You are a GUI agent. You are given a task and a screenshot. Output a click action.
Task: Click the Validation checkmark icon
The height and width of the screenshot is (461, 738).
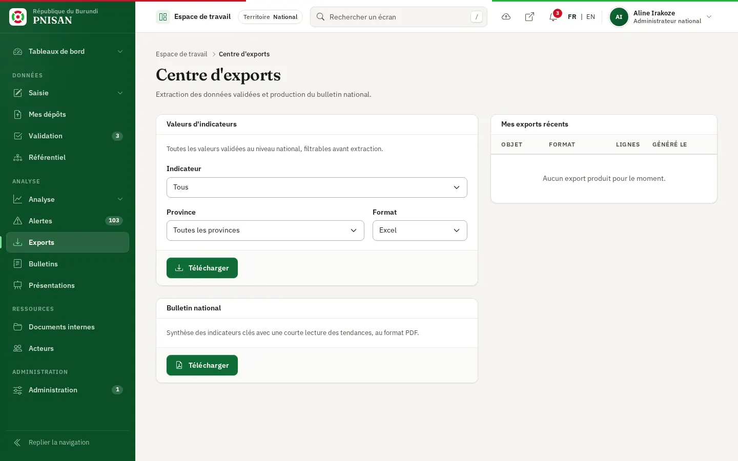pyautogui.click(x=18, y=136)
